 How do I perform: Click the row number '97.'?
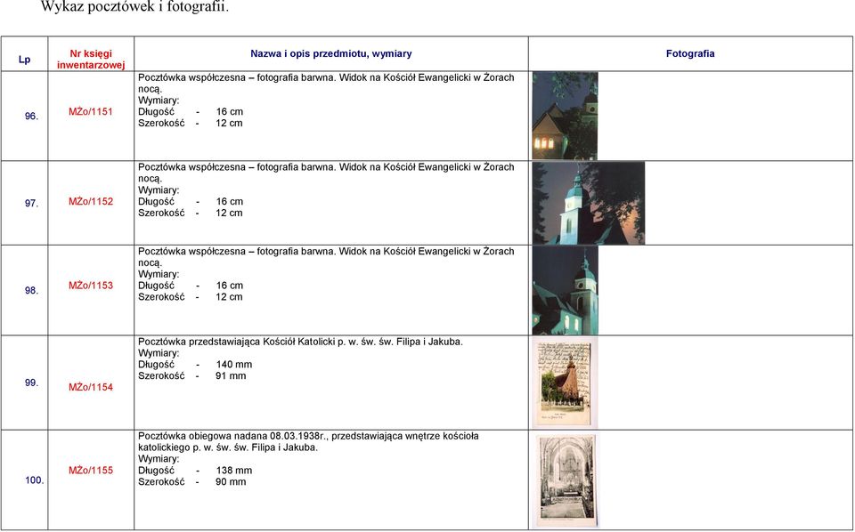[x=32, y=203]
